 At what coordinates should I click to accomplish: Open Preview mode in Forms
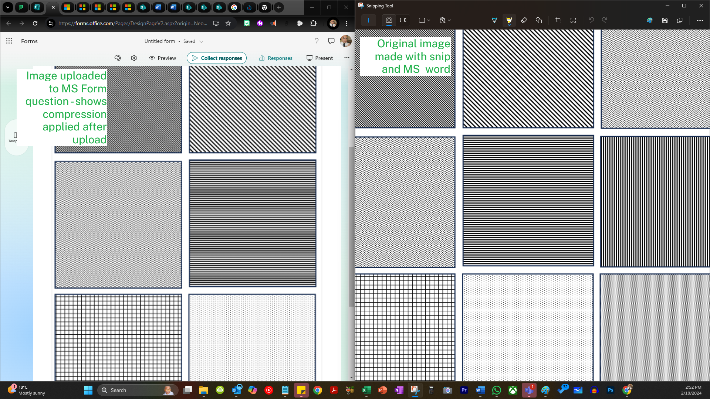click(162, 58)
